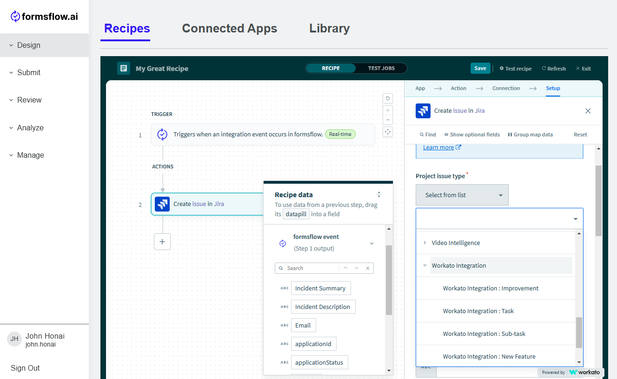Click the trigger step 1 card
This screenshot has width=617, height=379.
(x=263, y=135)
